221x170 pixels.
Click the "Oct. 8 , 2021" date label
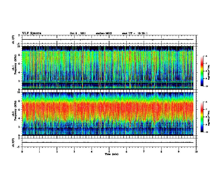coord(78,33)
